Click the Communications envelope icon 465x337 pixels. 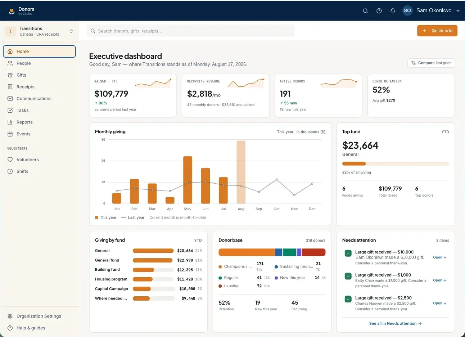coord(10,98)
